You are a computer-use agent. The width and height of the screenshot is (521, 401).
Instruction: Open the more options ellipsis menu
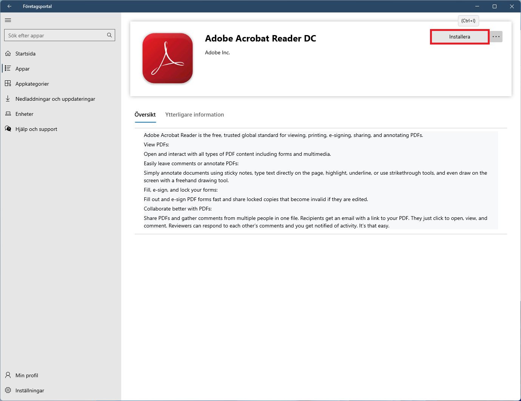[x=496, y=37]
